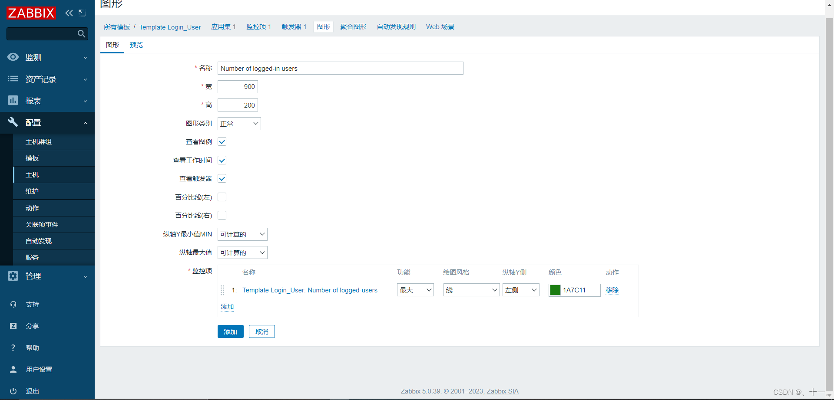Viewport: 834px width, 400px height.
Task: Open the 自动发现规则 tab
Action: 396,26
